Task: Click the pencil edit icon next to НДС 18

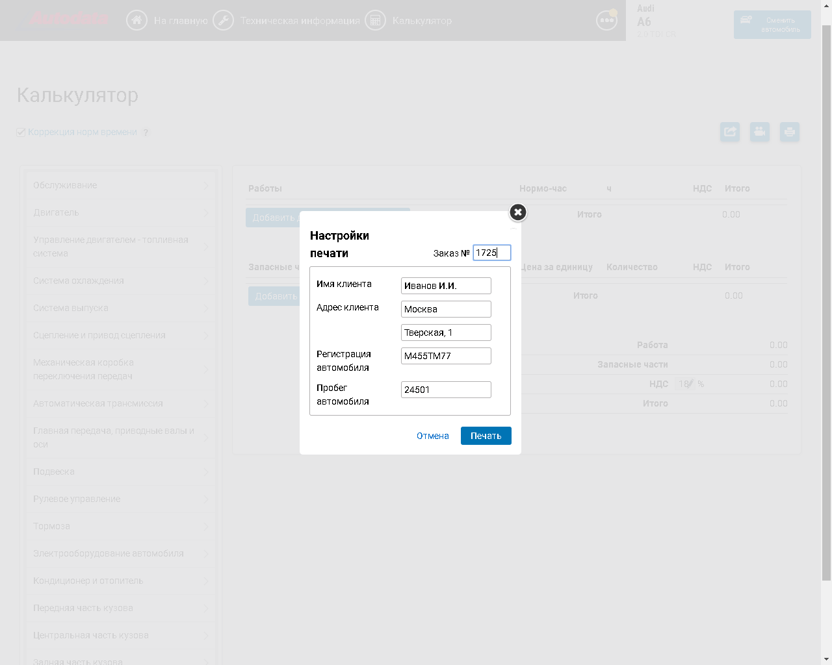Action: pos(691,383)
